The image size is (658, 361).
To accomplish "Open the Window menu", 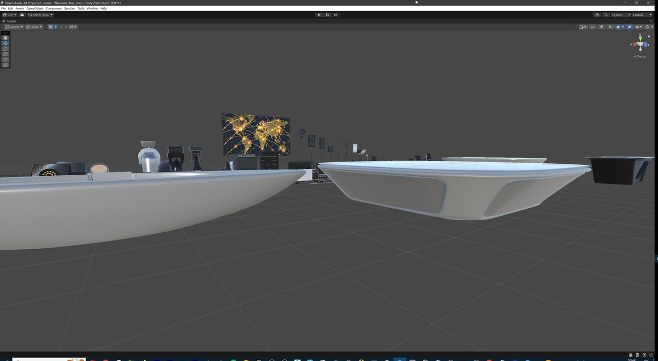I will tap(92, 8).
